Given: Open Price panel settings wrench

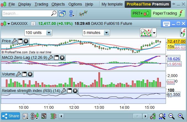Looking at the screenshot, I should click(x=14, y=41).
